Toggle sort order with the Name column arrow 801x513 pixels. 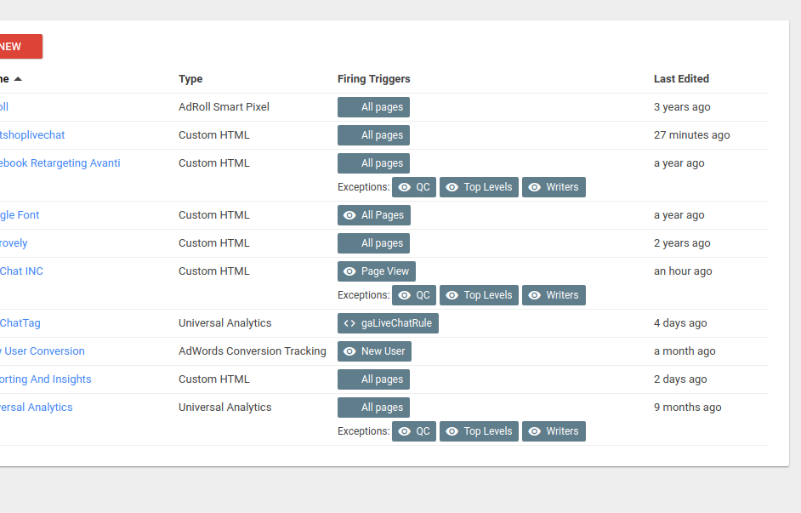(18, 78)
